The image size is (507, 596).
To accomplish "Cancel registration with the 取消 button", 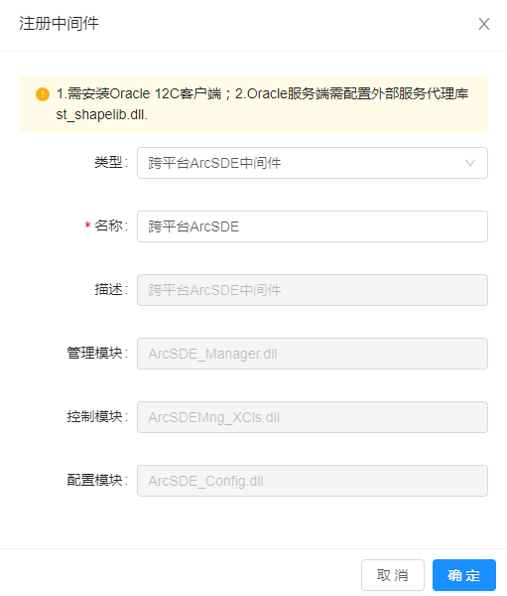I will (393, 575).
